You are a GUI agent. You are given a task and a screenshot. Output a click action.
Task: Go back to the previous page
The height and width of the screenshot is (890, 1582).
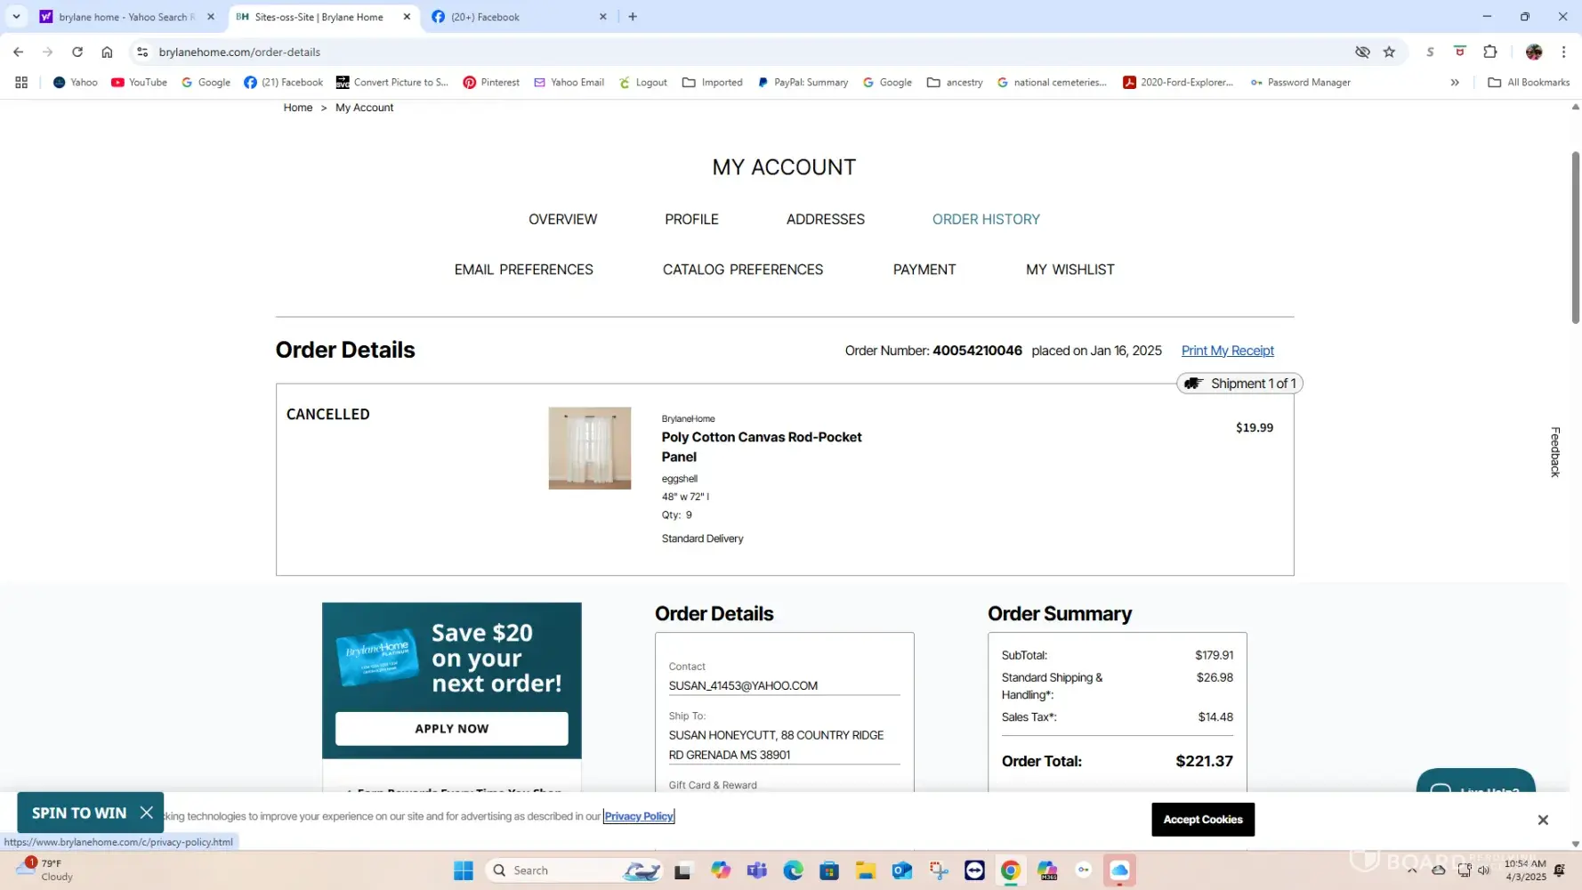(x=19, y=52)
